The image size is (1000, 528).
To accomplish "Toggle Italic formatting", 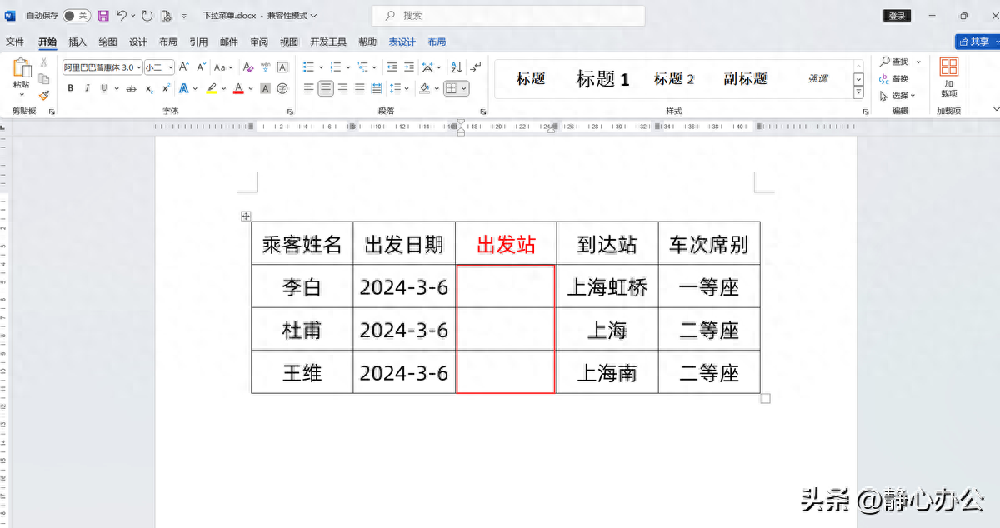I will 87,88.
